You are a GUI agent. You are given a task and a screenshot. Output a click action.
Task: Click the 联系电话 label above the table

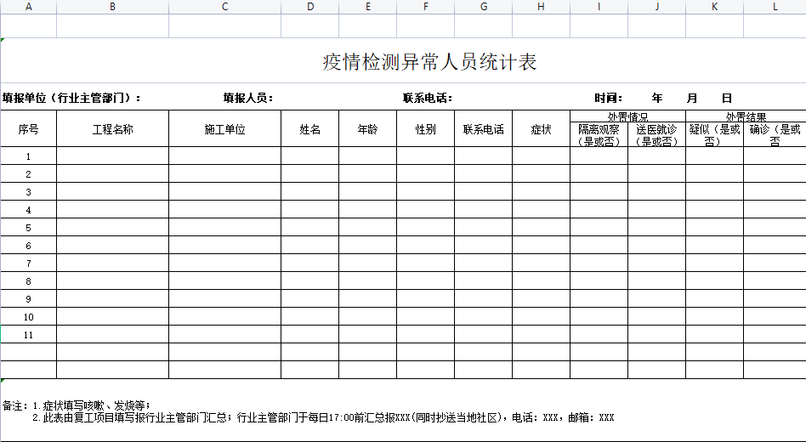tap(427, 98)
